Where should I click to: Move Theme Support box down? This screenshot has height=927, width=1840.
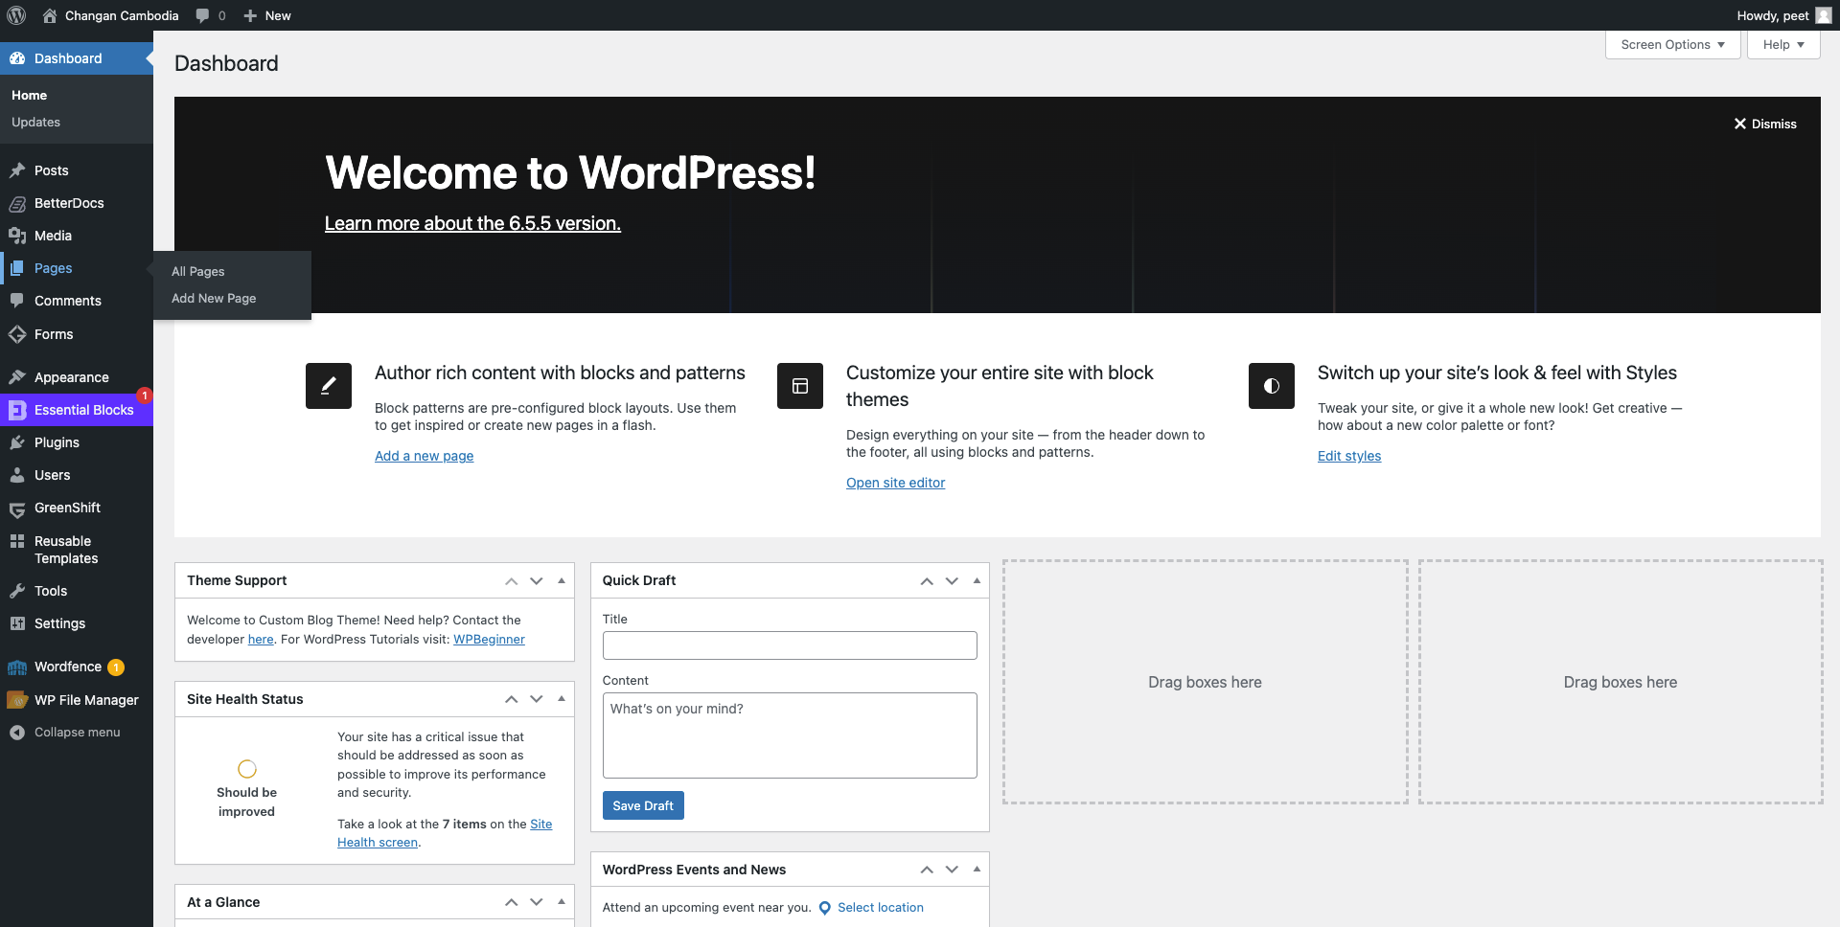(537, 581)
